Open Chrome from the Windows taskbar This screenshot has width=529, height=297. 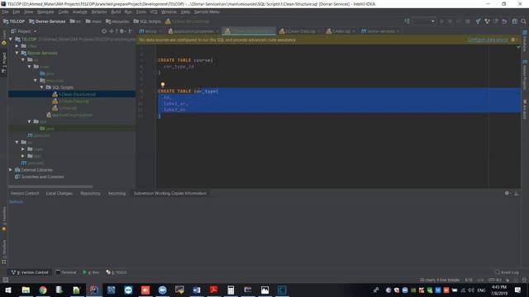(x=43, y=290)
